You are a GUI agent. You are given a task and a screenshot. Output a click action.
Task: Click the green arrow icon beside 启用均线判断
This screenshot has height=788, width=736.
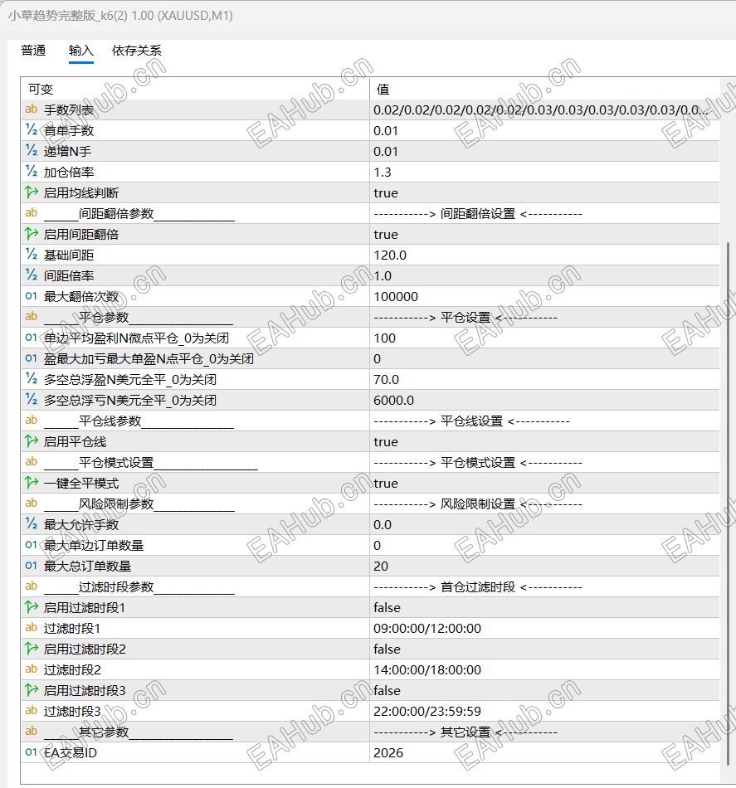coord(32,192)
